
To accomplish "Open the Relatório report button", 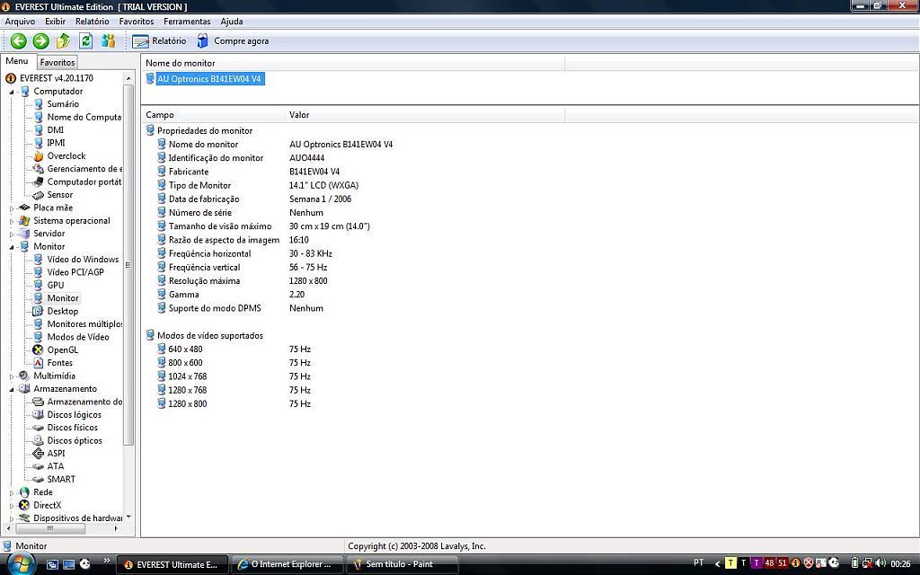I will 159,41.
